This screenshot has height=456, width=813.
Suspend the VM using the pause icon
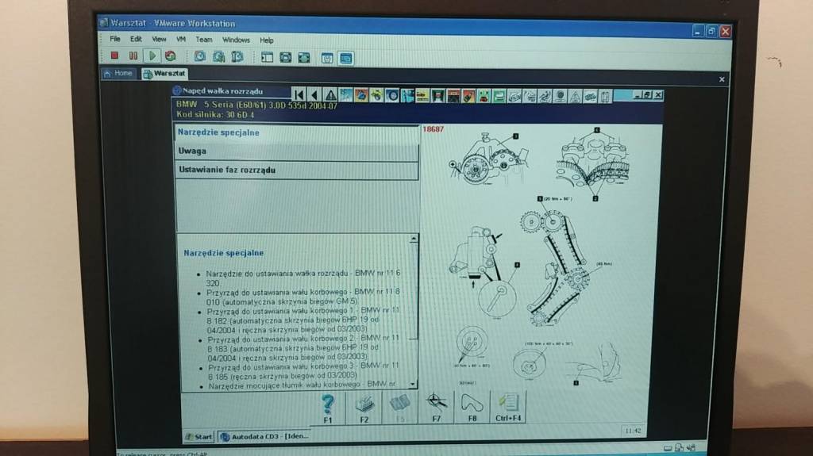[x=133, y=56]
